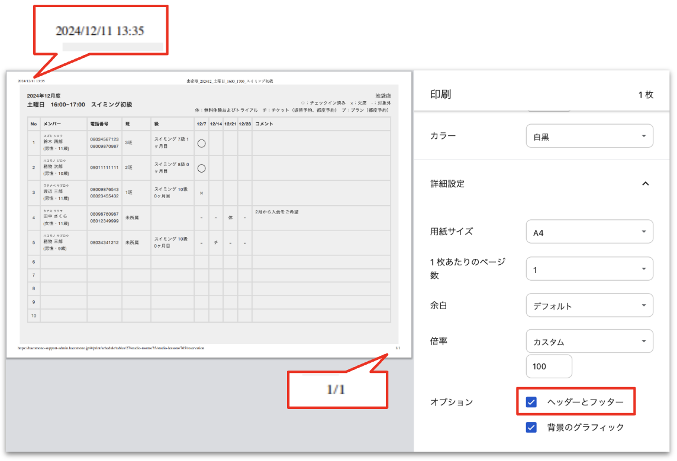Click the scale value field showing 100
The width and height of the screenshot is (677, 461).
click(549, 366)
